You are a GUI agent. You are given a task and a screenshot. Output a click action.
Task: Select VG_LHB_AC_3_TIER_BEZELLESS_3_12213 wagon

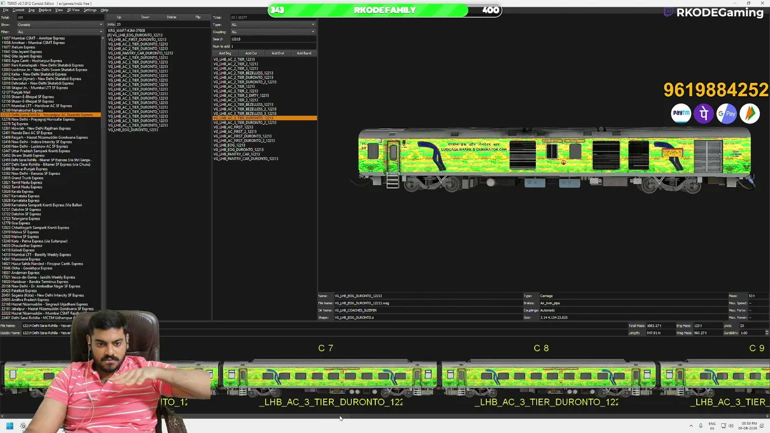pyautogui.click(x=245, y=114)
